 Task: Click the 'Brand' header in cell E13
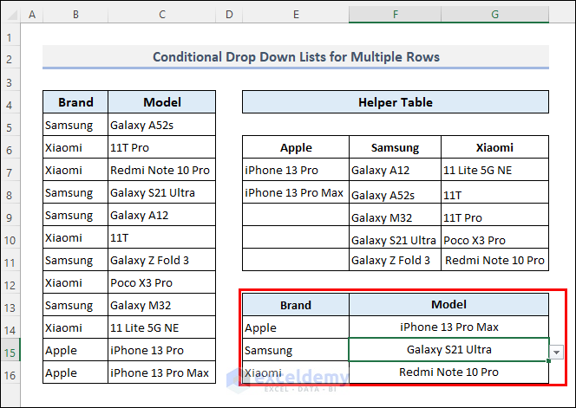click(296, 305)
